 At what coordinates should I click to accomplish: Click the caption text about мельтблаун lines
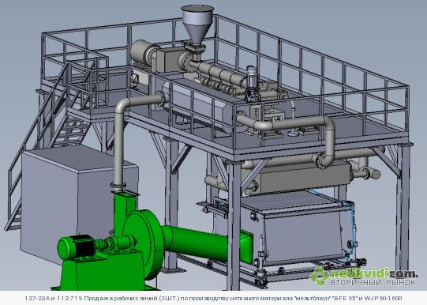click(x=213, y=299)
